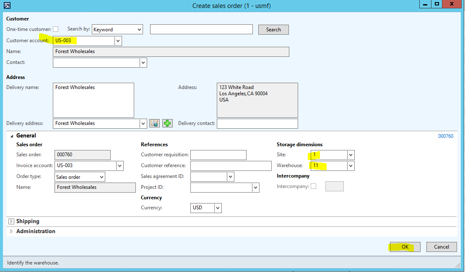This screenshot has width=465, height=272.
Task: Click the 000760 order number link
Action: pos(445,136)
